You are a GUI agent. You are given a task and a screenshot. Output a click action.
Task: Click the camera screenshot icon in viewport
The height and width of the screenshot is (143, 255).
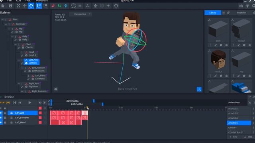[x=56, y=89]
